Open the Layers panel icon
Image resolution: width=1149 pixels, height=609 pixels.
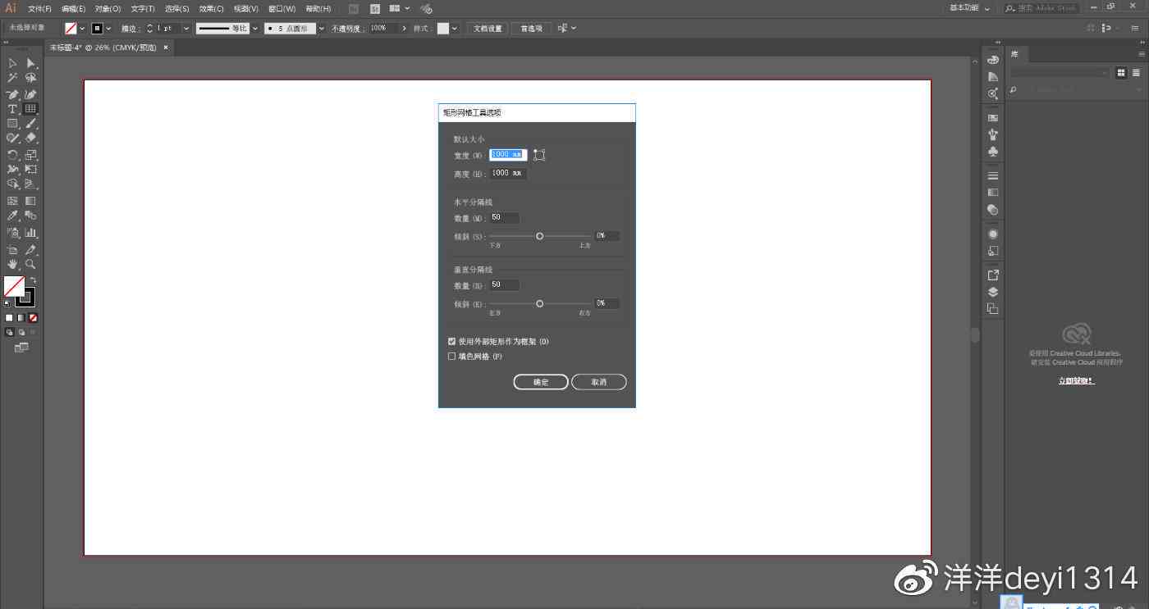pos(993,292)
